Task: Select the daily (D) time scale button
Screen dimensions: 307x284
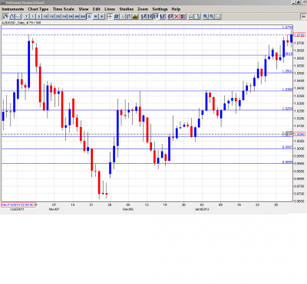Action: click(89, 17)
